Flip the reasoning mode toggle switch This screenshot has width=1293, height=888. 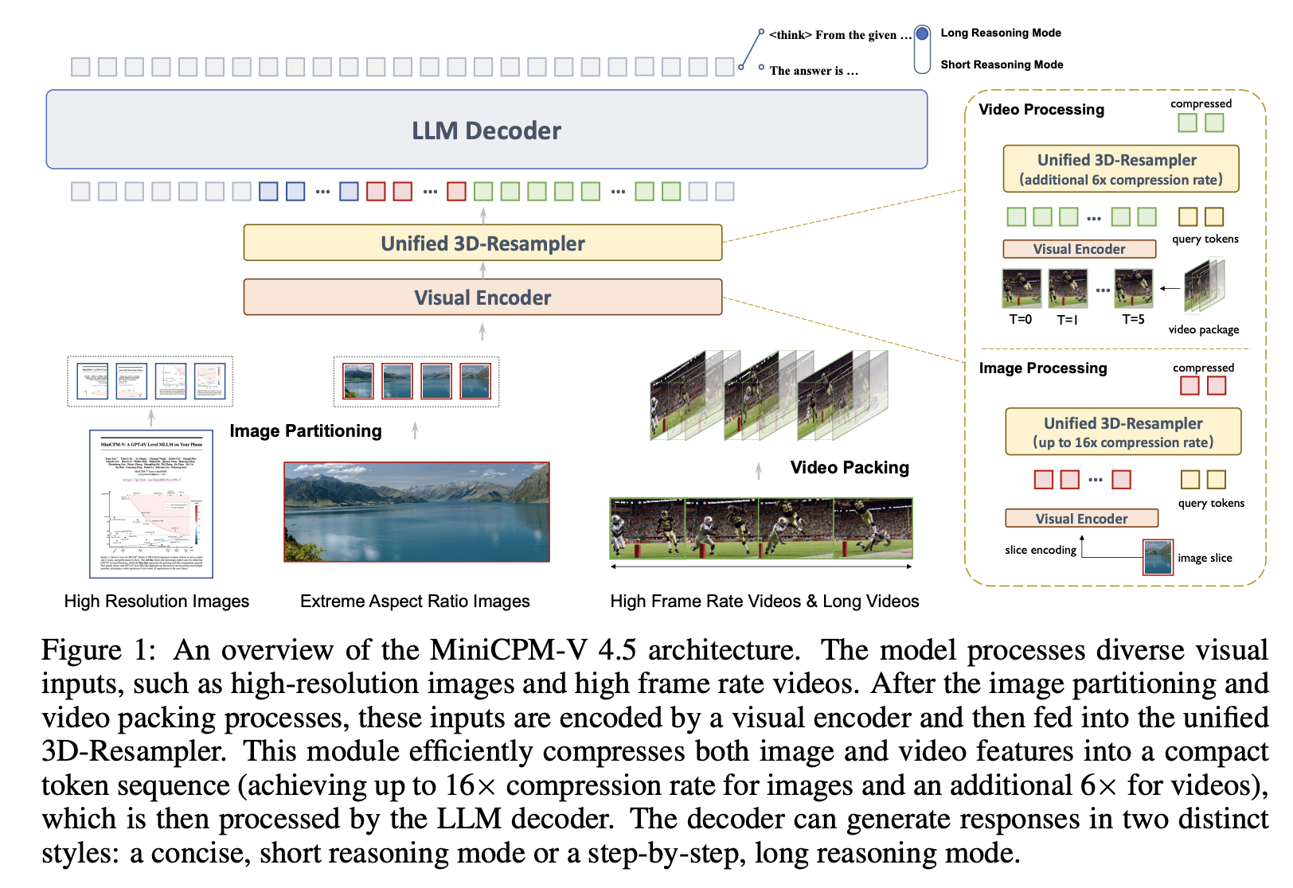(x=922, y=49)
